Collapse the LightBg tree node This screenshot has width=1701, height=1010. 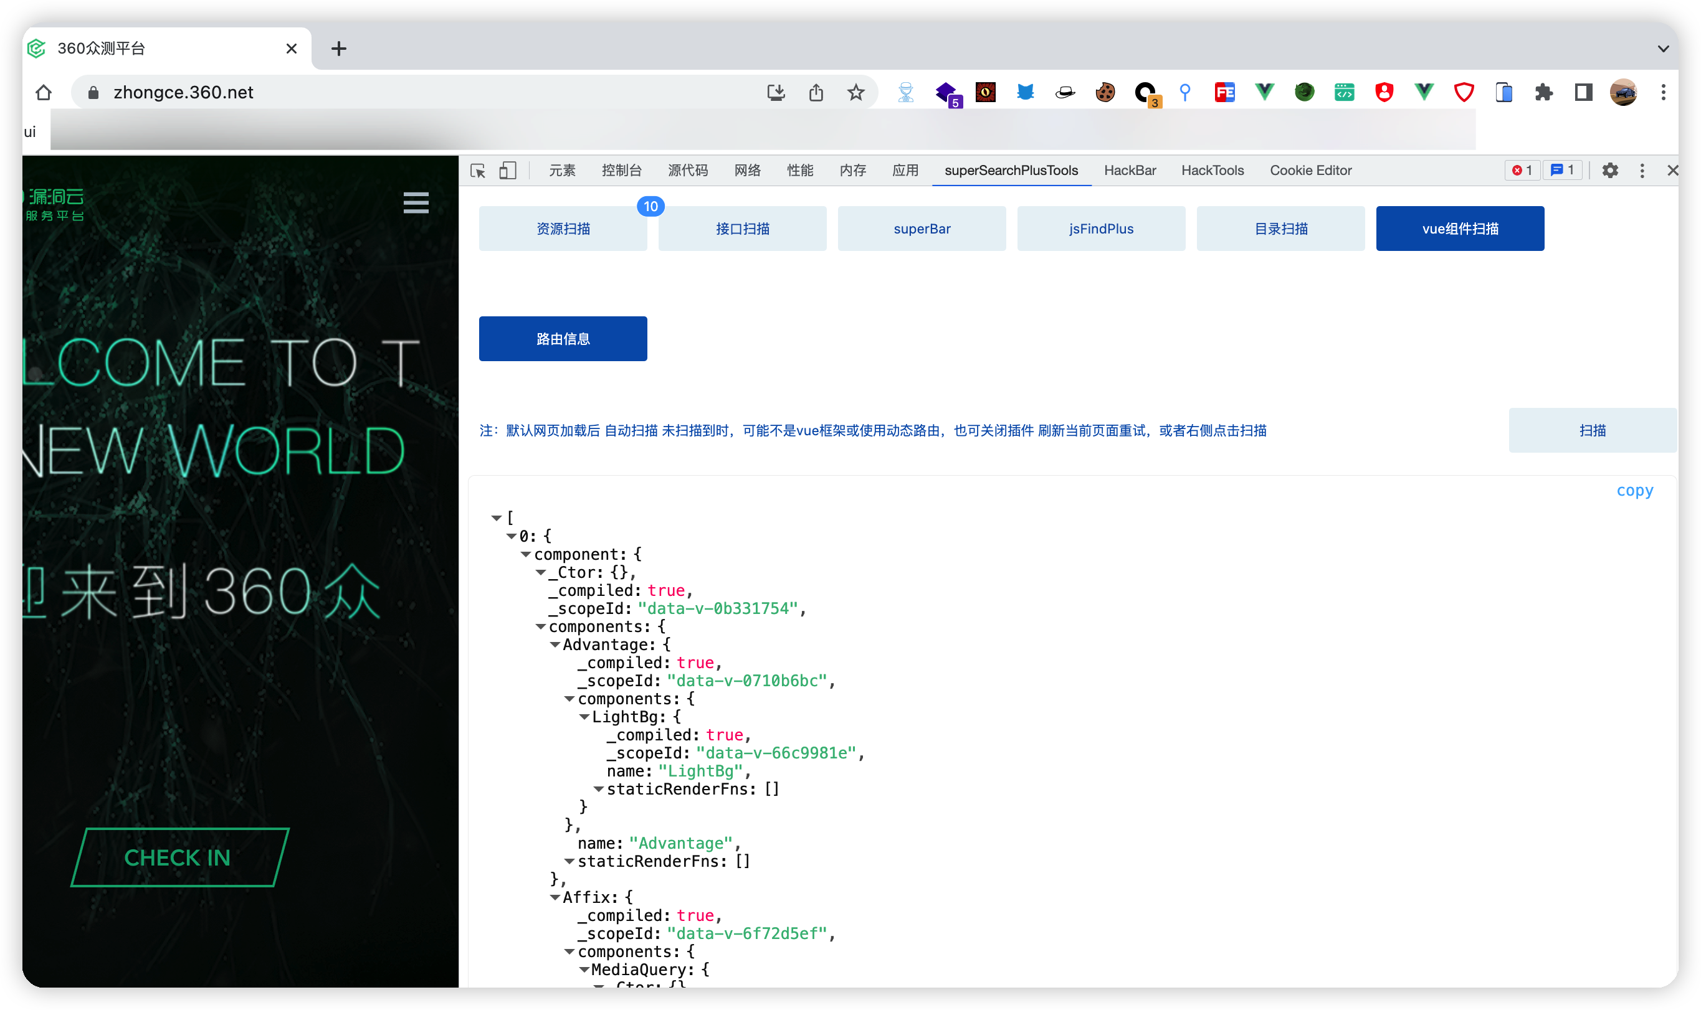584,717
